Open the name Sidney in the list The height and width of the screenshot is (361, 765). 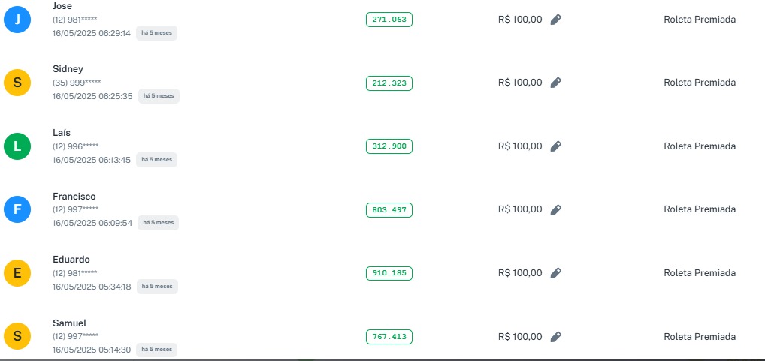click(x=68, y=69)
